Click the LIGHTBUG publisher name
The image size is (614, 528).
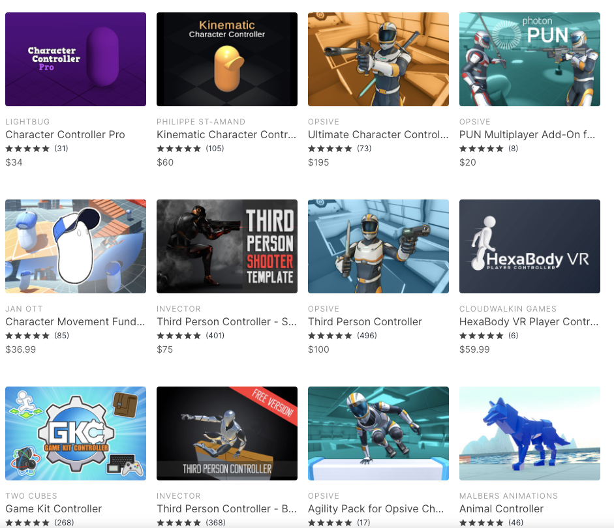pyautogui.click(x=27, y=122)
